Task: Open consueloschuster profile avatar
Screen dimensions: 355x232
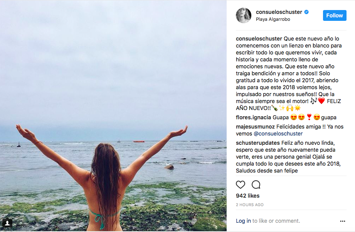Action: 244,15
